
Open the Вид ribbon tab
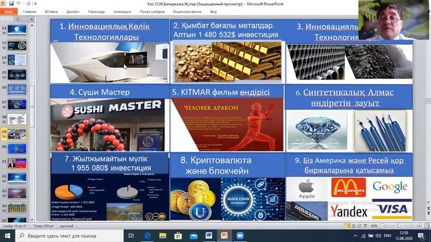coord(213,11)
